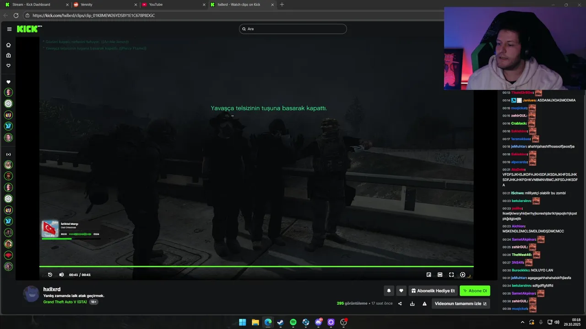Reload the page with the refresh icon
Image resolution: width=586 pixels, height=329 pixels.
pos(16,15)
